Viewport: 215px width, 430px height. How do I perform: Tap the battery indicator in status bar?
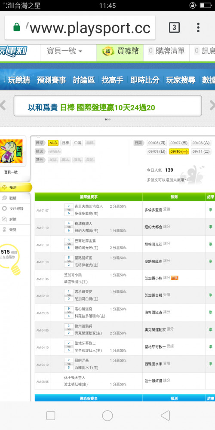206,6
